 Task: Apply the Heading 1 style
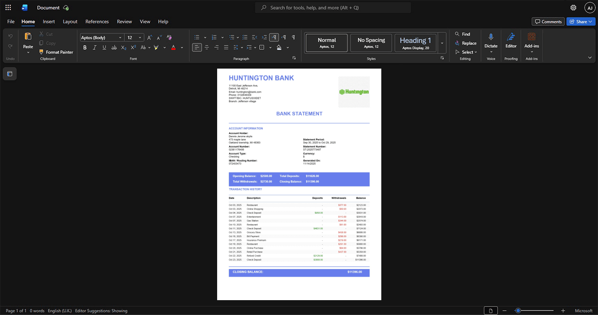(415, 43)
